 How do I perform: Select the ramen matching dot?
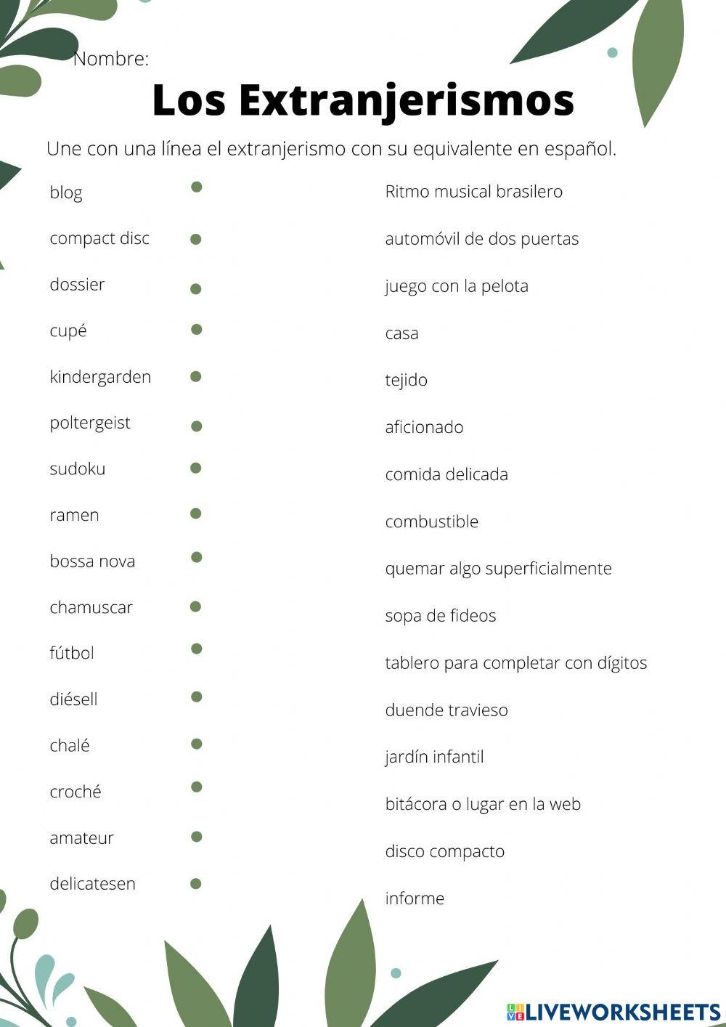[x=195, y=513]
